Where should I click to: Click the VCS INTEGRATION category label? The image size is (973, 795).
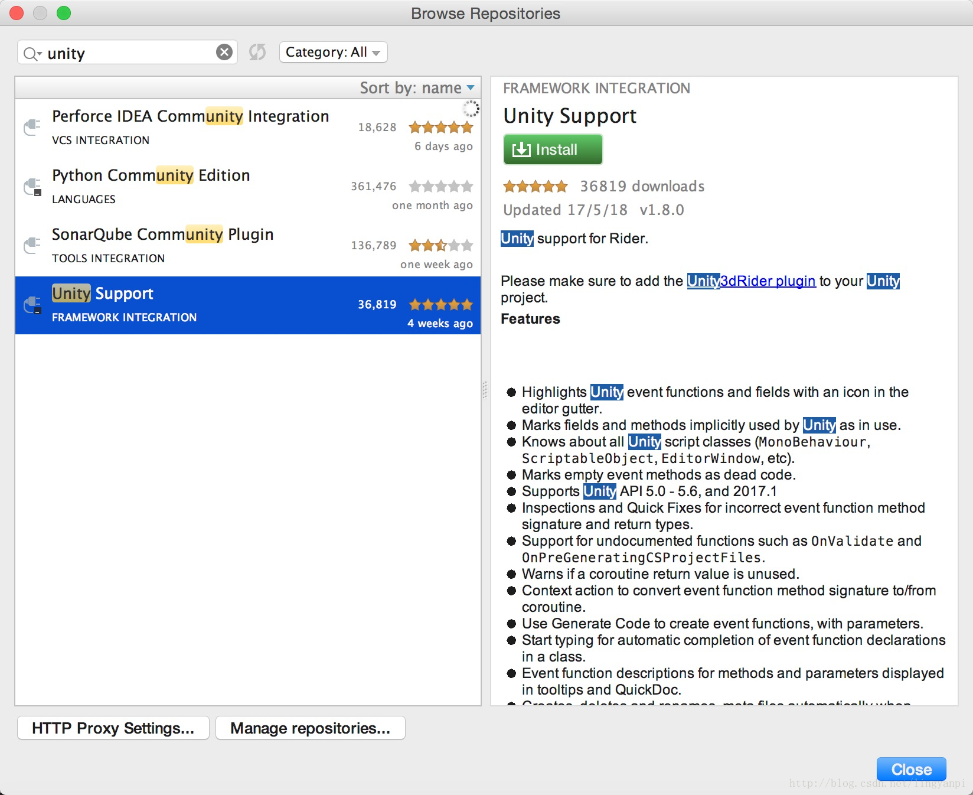click(101, 140)
